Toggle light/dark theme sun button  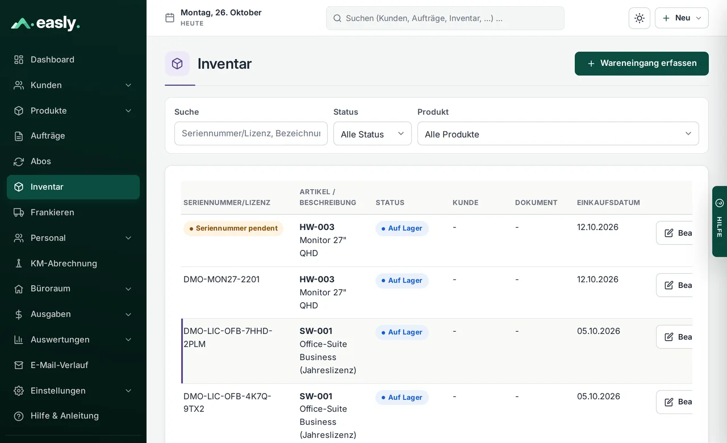[x=640, y=18]
